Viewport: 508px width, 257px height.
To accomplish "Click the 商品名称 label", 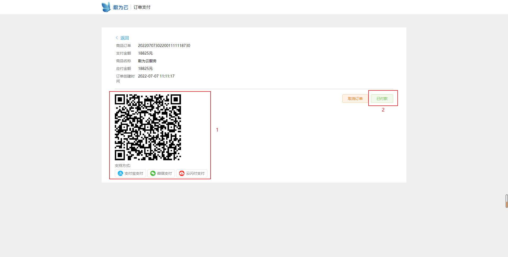I will click(124, 61).
